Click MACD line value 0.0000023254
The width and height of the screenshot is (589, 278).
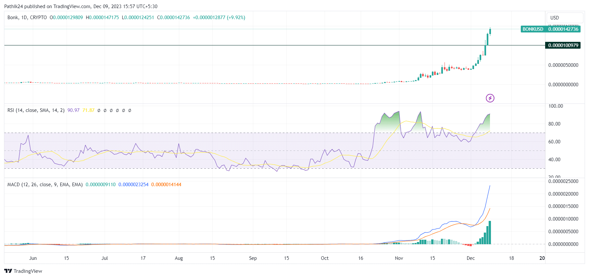tap(133, 185)
